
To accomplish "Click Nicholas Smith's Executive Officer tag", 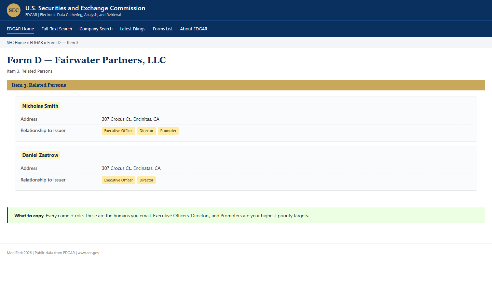I will tap(119, 131).
